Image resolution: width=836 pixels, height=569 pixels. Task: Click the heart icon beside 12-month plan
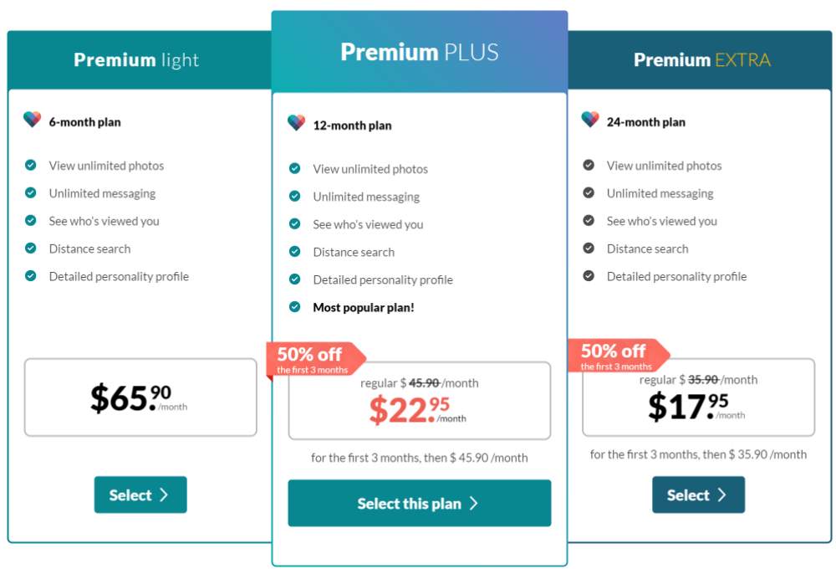pyautogui.click(x=296, y=123)
